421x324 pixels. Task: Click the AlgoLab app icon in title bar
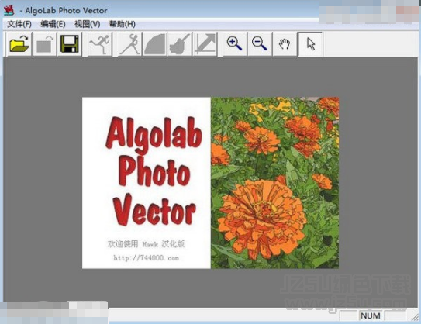tap(9, 10)
